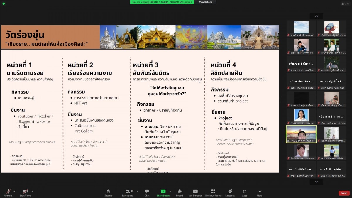Click the 'You are viewing' green banner
Image resolution: width=352 pixels, height=198 pixels.
click(162, 2)
